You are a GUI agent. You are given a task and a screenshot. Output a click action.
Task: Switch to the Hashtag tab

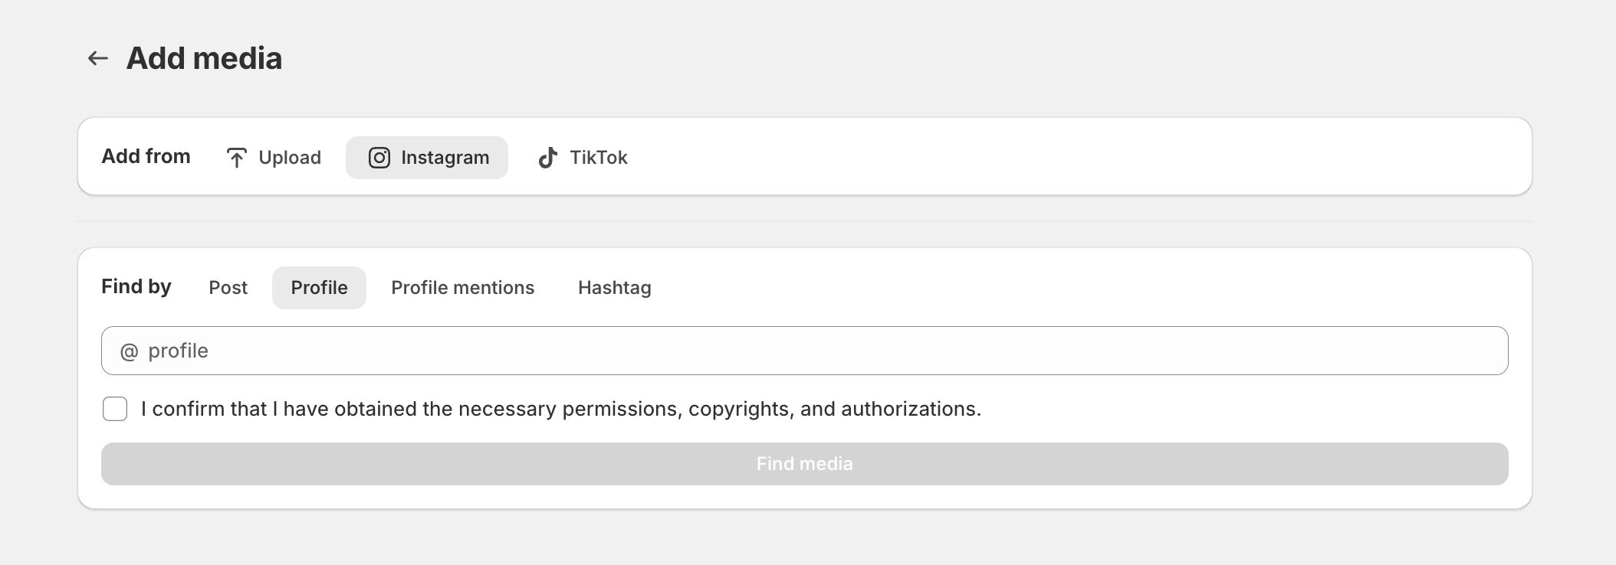click(x=615, y=288)
